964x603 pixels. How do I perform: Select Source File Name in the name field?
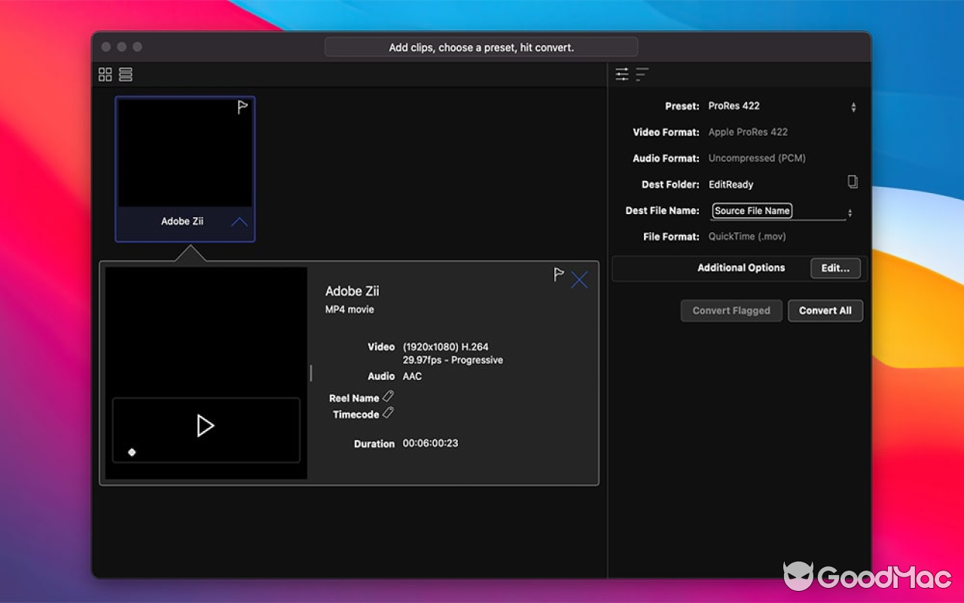[751, 211]
